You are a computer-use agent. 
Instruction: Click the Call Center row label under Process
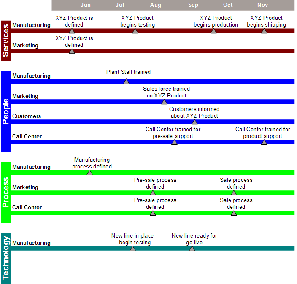point(27,207)
